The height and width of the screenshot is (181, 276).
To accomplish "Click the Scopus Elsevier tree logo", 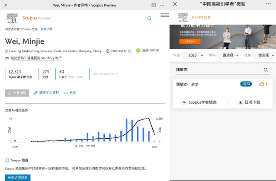I will [11, 19].
